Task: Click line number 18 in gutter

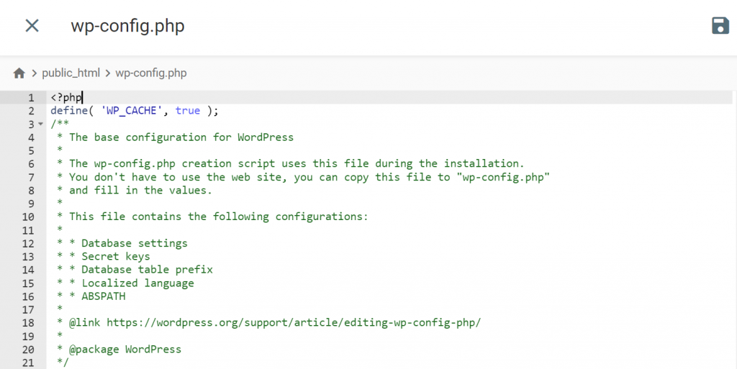Action: (28, 322)
